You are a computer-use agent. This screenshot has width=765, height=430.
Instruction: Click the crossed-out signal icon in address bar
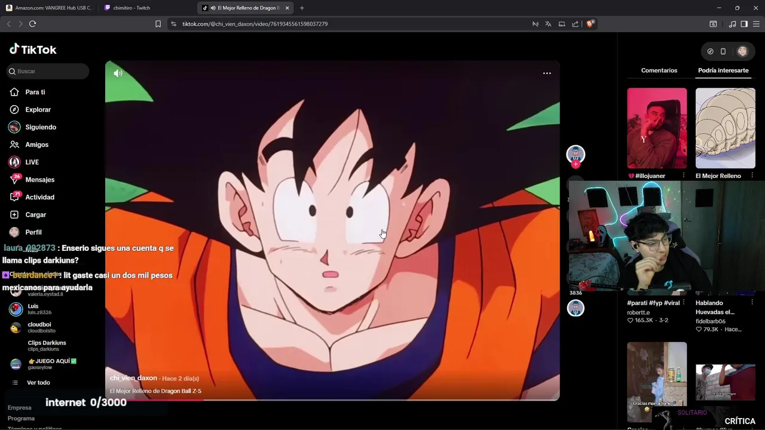(x=535, y=24)
